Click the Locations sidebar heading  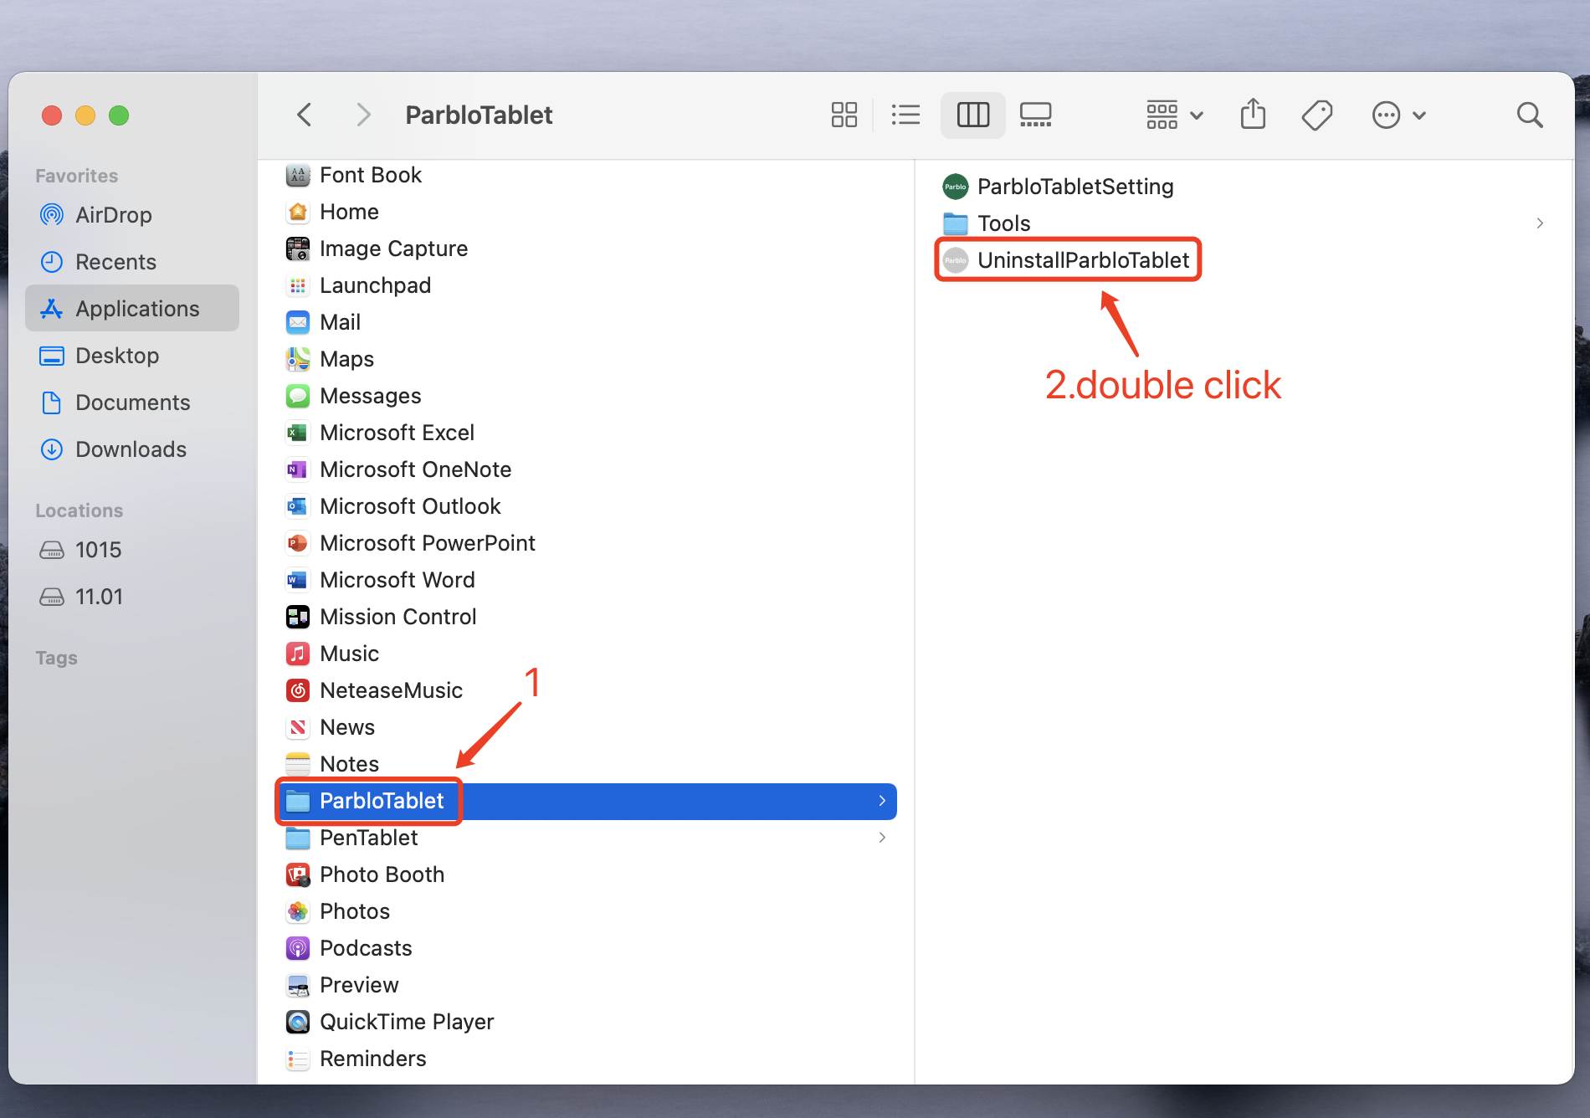(79, 510)
